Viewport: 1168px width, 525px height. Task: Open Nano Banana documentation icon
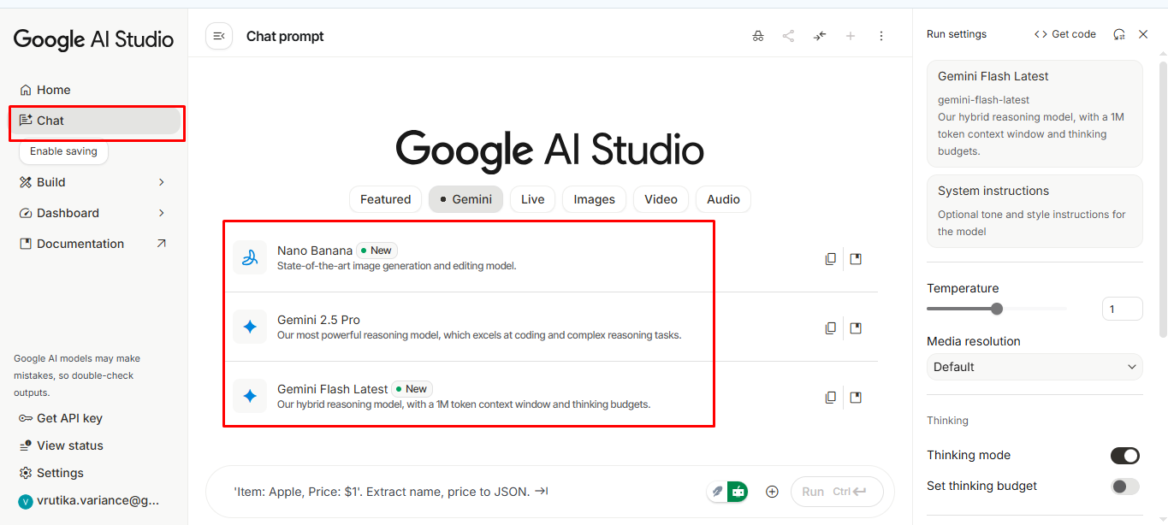[x=856, y=258]
